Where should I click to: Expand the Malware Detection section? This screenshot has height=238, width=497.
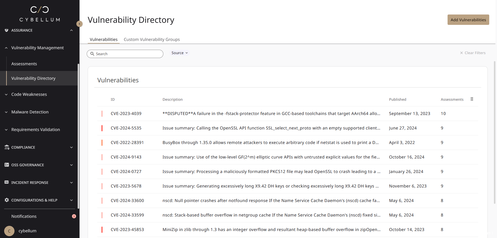point(30,112)
